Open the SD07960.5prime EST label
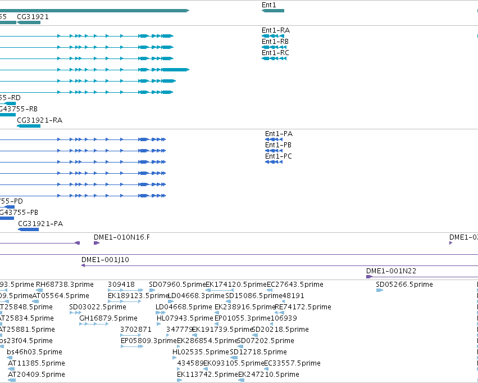 [177, 285]
